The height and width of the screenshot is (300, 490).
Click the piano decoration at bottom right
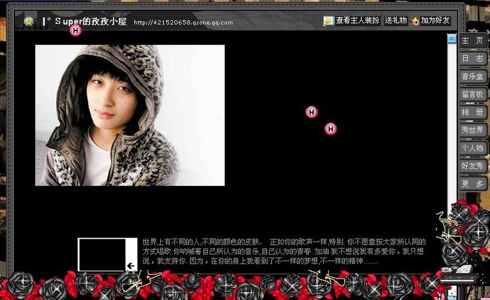click(x=461, y=278)
